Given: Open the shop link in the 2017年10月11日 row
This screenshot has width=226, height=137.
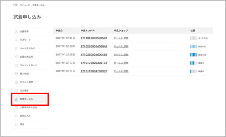Looking at the screenshot, I should 121,71.
